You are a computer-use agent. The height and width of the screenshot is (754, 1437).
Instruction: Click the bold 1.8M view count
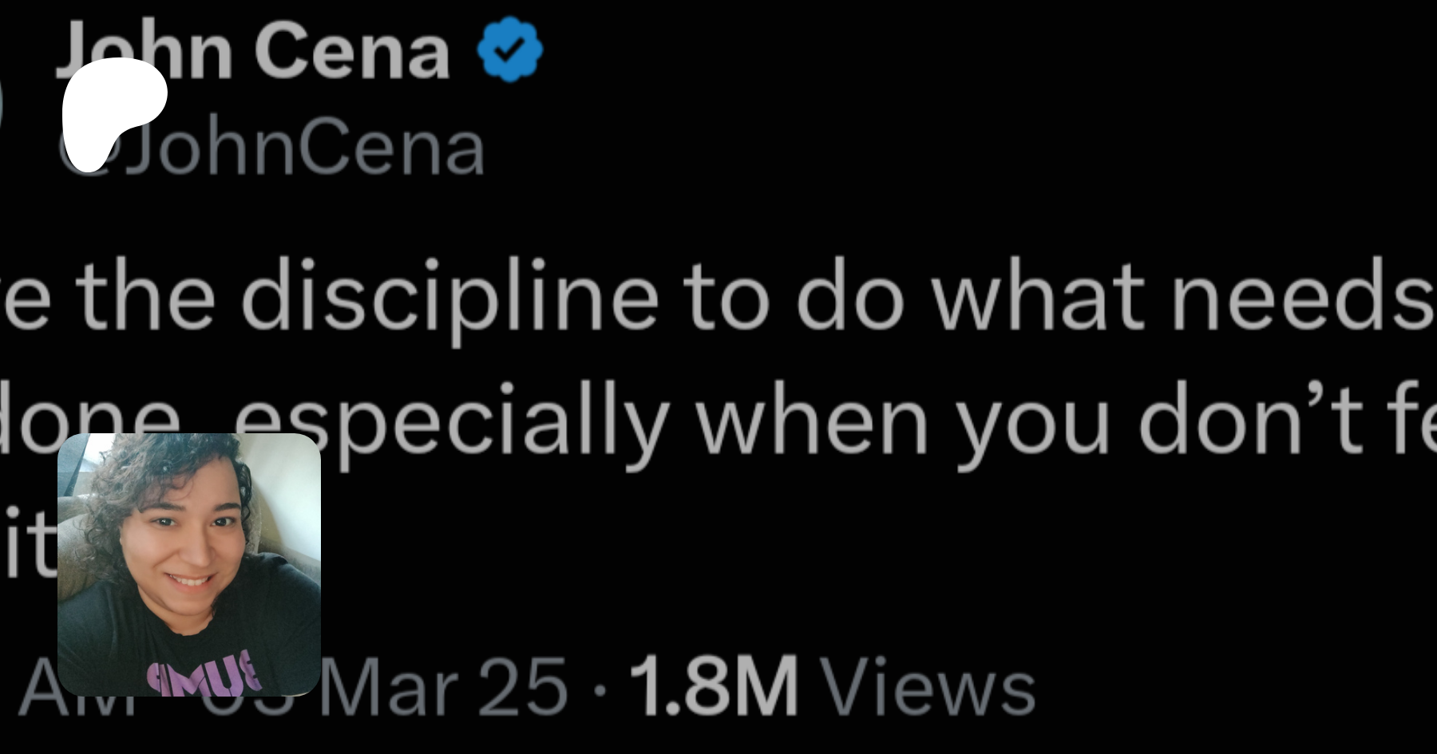tap(713, 686)
